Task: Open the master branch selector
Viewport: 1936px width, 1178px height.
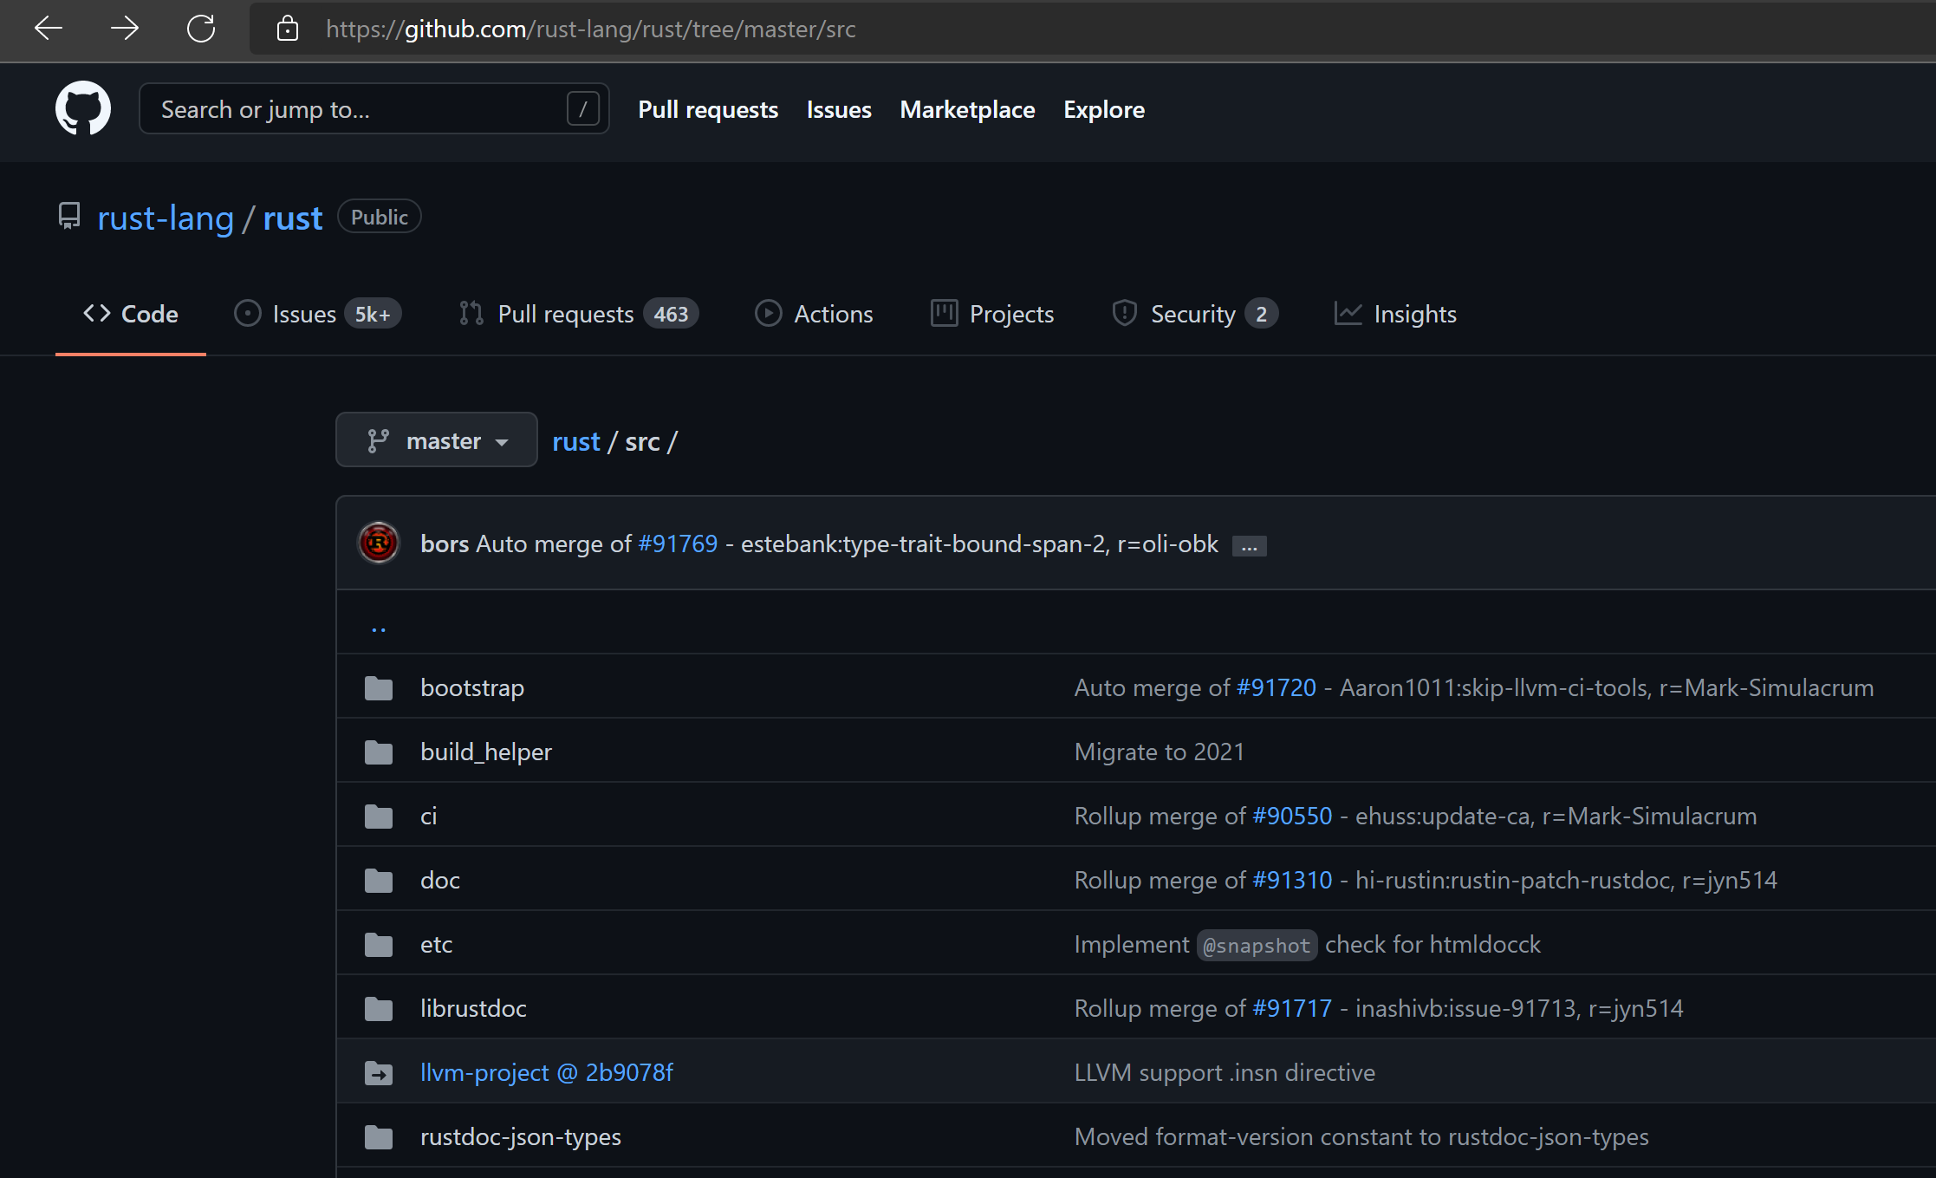Action: (x=436, y=439)
